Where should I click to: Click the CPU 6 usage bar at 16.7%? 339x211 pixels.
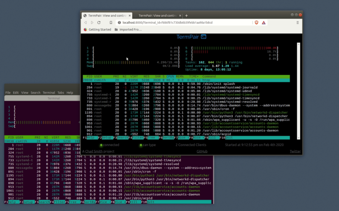click(x=235, y=52)
